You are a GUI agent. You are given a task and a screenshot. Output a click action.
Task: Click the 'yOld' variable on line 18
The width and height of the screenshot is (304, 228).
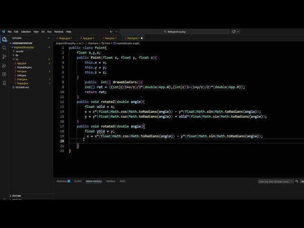tap(101, 131)
